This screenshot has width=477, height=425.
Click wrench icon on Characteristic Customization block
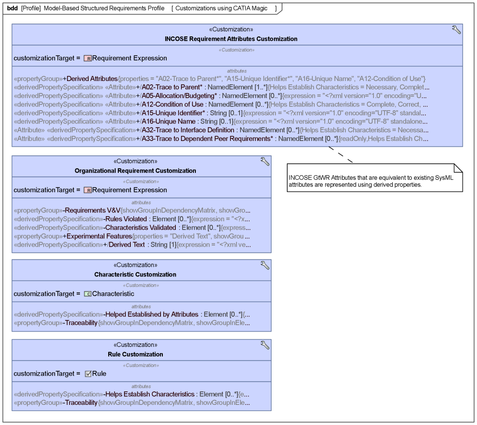[265, 265]
